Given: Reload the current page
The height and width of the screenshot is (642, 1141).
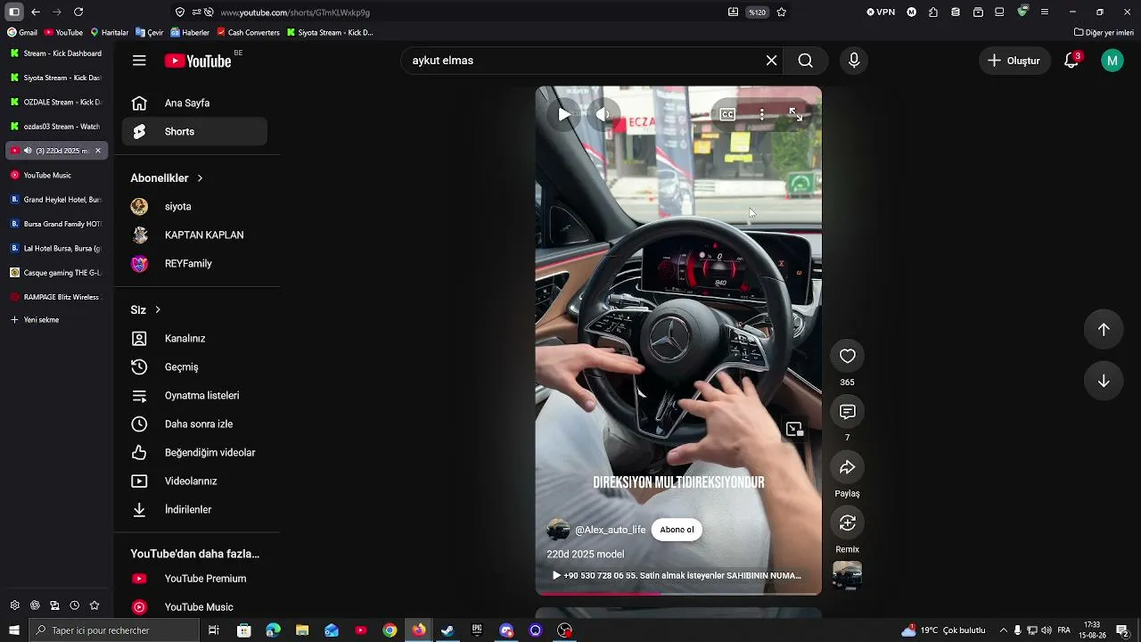Looking at the screenshot, I should pos(78,12).
